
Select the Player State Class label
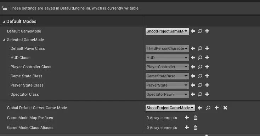(27, 85)
